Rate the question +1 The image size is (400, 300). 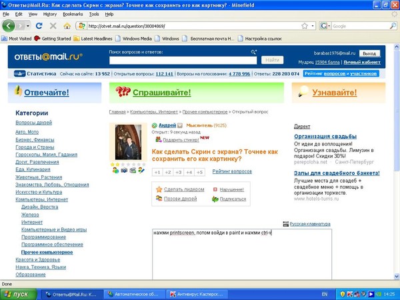pyautogui.click(x=157, y=172)
